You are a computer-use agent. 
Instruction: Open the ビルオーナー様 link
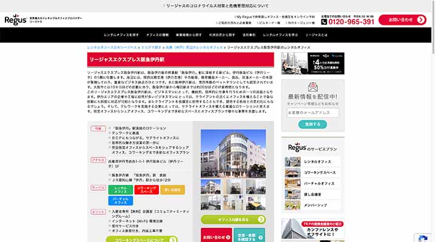point(268,23)
